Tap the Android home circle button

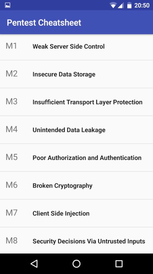click(x=77, y=264)
